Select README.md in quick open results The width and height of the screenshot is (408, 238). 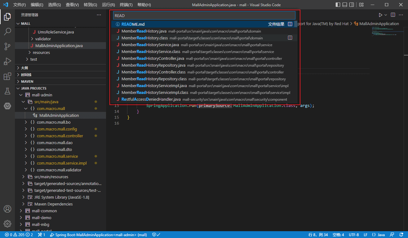point(204,24)
